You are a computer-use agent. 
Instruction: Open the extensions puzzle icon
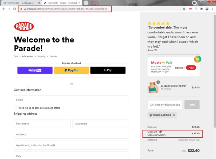(x=201, y=9)
